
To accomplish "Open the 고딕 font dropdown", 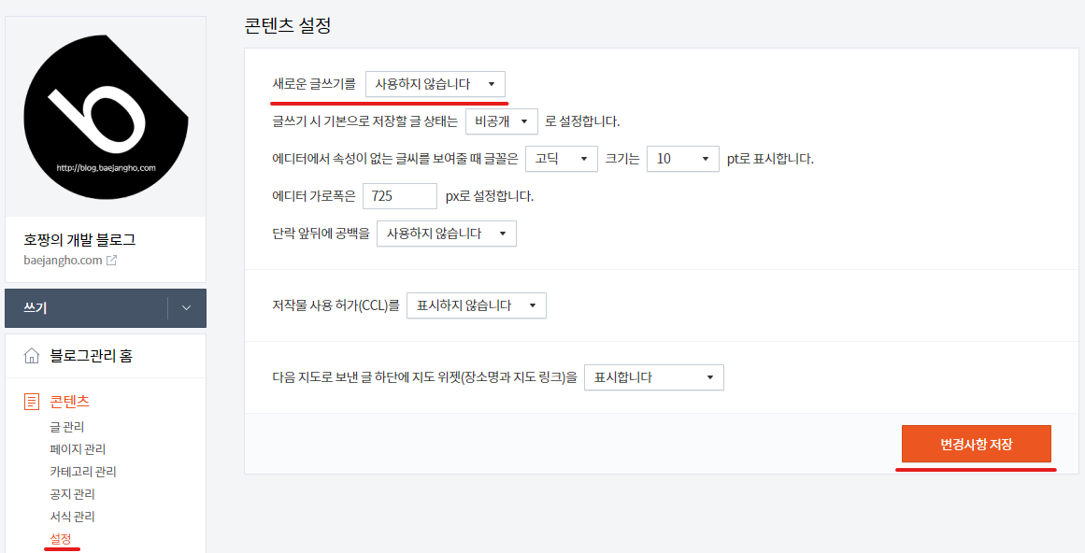I will 561,159.
